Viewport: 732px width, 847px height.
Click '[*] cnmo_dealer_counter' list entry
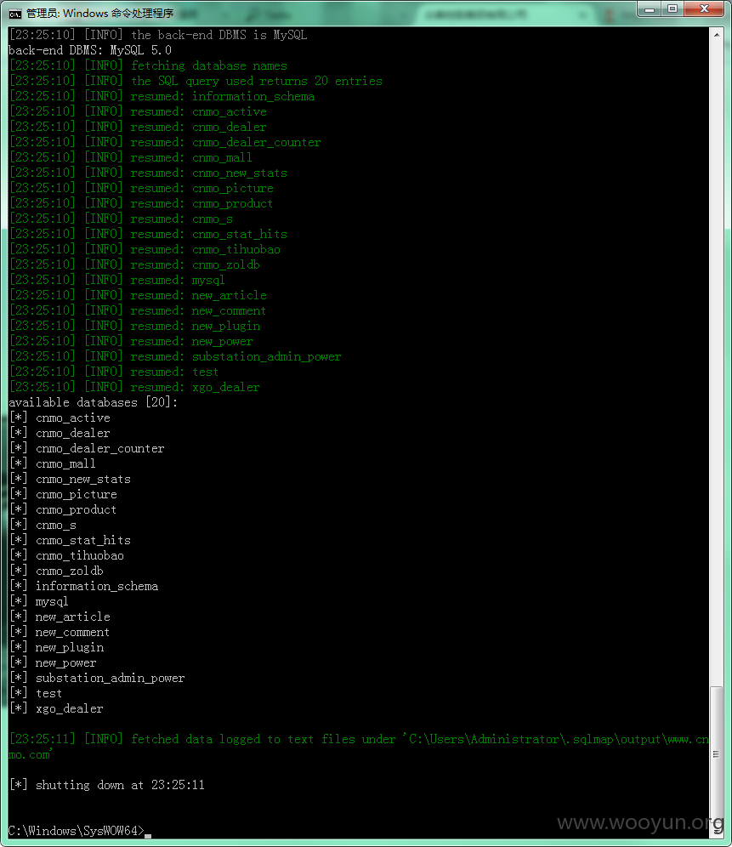click(x=87, y=448)
